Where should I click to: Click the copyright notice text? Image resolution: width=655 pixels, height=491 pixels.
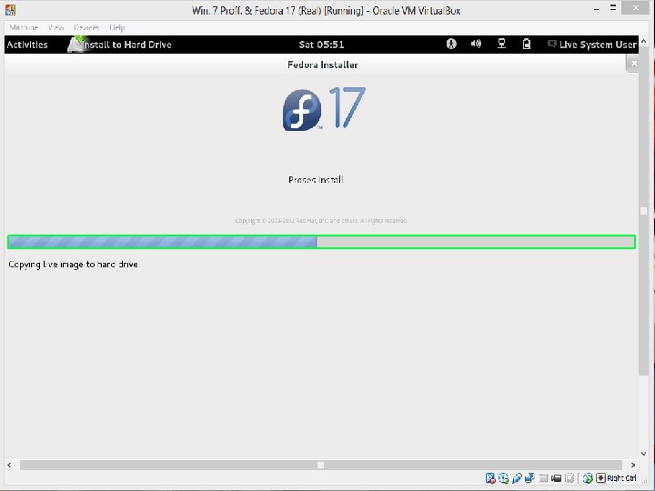coord(321,220)
